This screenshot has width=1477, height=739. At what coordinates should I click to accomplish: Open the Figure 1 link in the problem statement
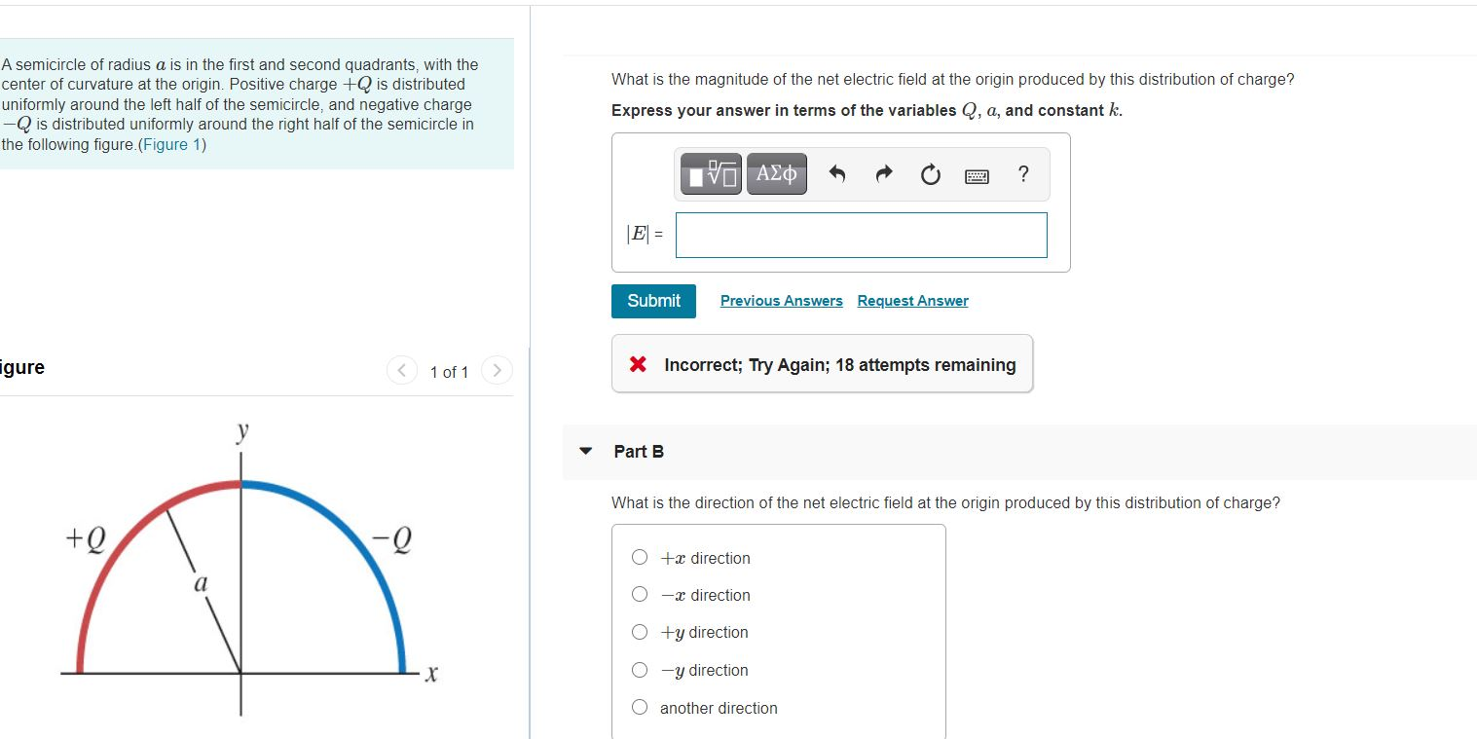[170, 143]
